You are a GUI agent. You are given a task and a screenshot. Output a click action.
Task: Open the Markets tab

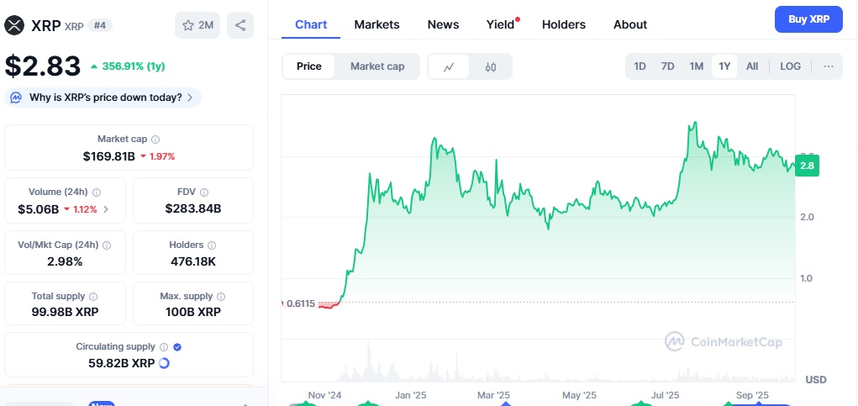[x=376, y=24]
